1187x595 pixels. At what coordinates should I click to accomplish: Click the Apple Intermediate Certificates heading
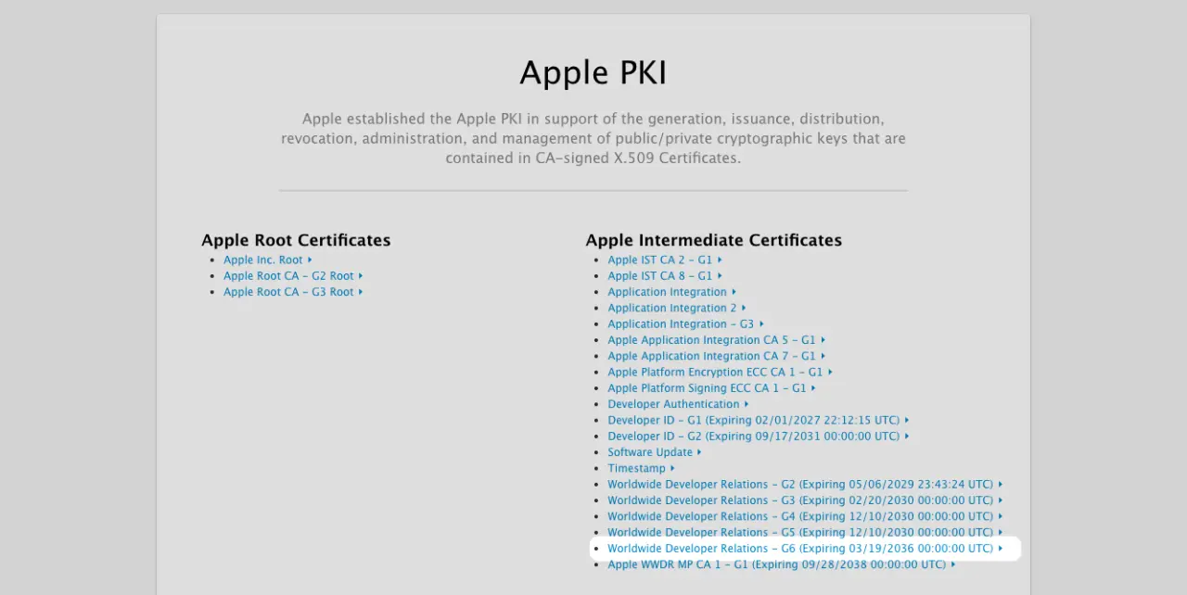click(x=714, y=240)
